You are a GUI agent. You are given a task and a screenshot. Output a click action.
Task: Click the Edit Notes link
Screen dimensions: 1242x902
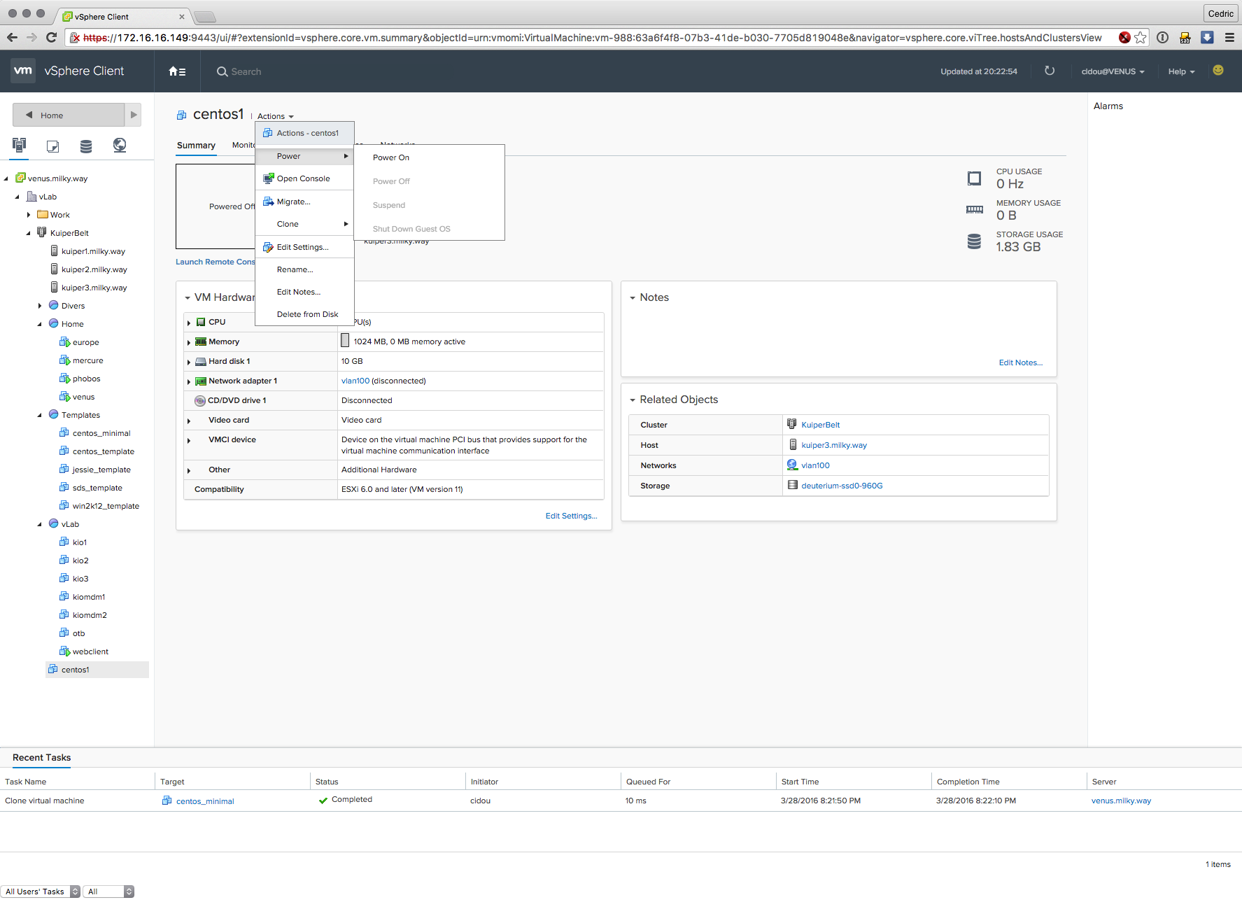pos(1020,362)
